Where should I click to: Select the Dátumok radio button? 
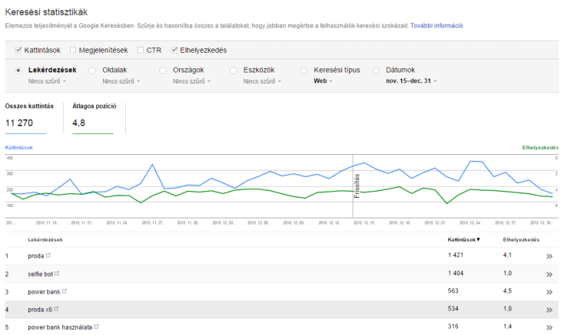376,71
